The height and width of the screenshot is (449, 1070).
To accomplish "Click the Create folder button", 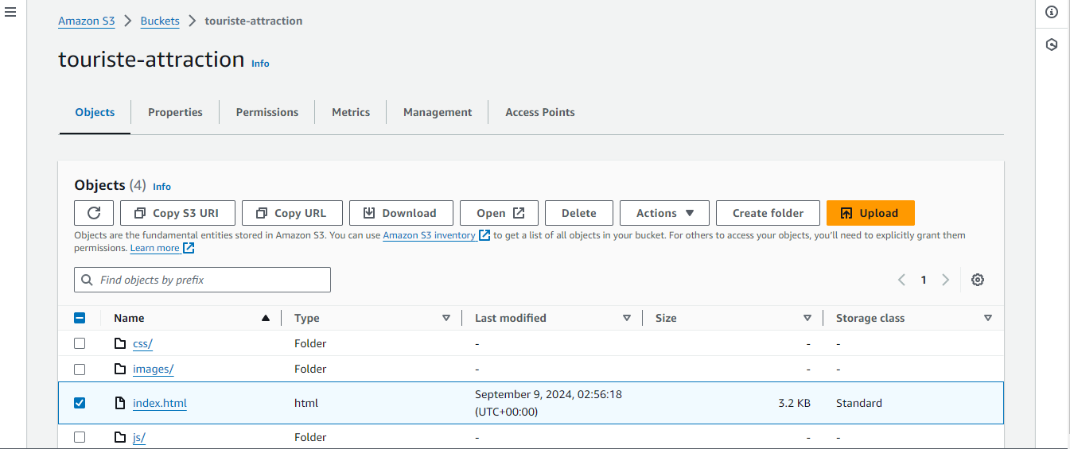I will (768, 213).
